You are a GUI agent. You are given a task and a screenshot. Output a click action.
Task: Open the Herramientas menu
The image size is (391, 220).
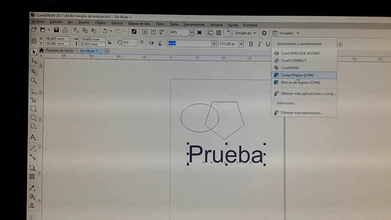194,24
